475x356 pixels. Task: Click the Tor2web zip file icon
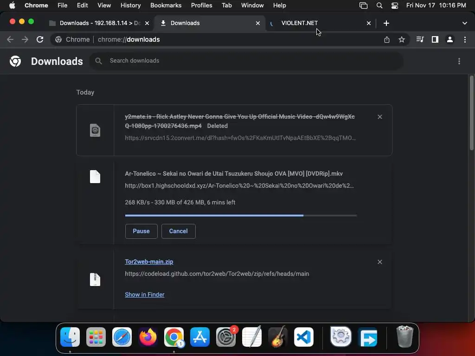coord(95,280)
